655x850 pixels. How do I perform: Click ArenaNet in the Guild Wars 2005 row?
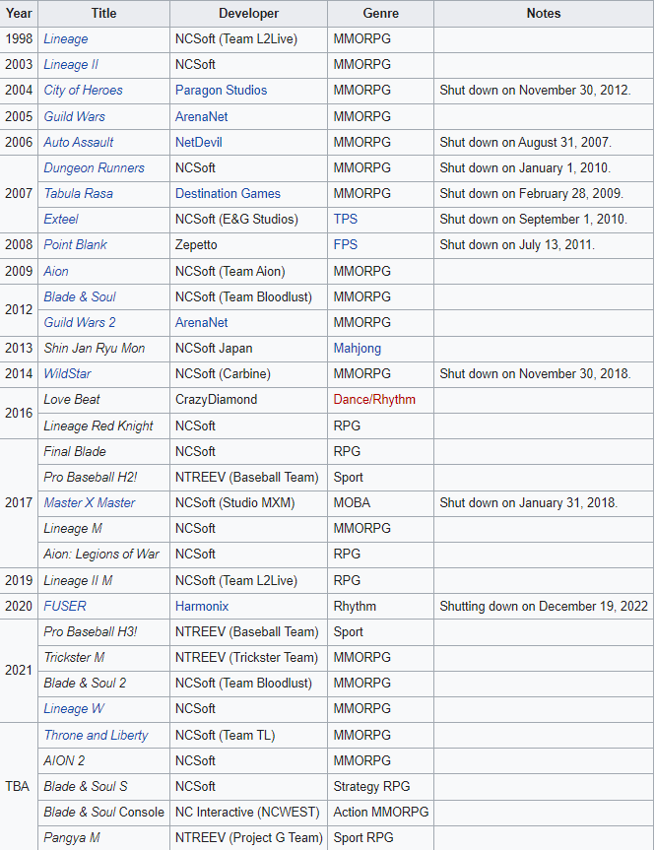201,116
